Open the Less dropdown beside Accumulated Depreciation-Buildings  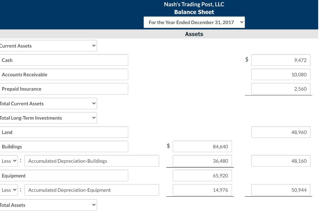[9, 161]
